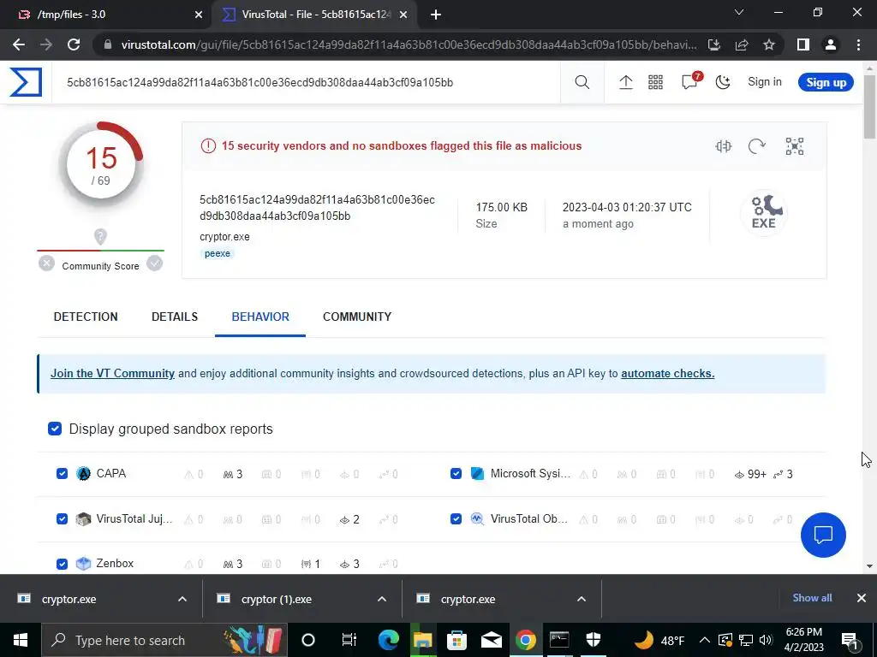This screenshot has width=877, height=657.
Task: Click Chrome's back arrow
Action: pos(19,44)
